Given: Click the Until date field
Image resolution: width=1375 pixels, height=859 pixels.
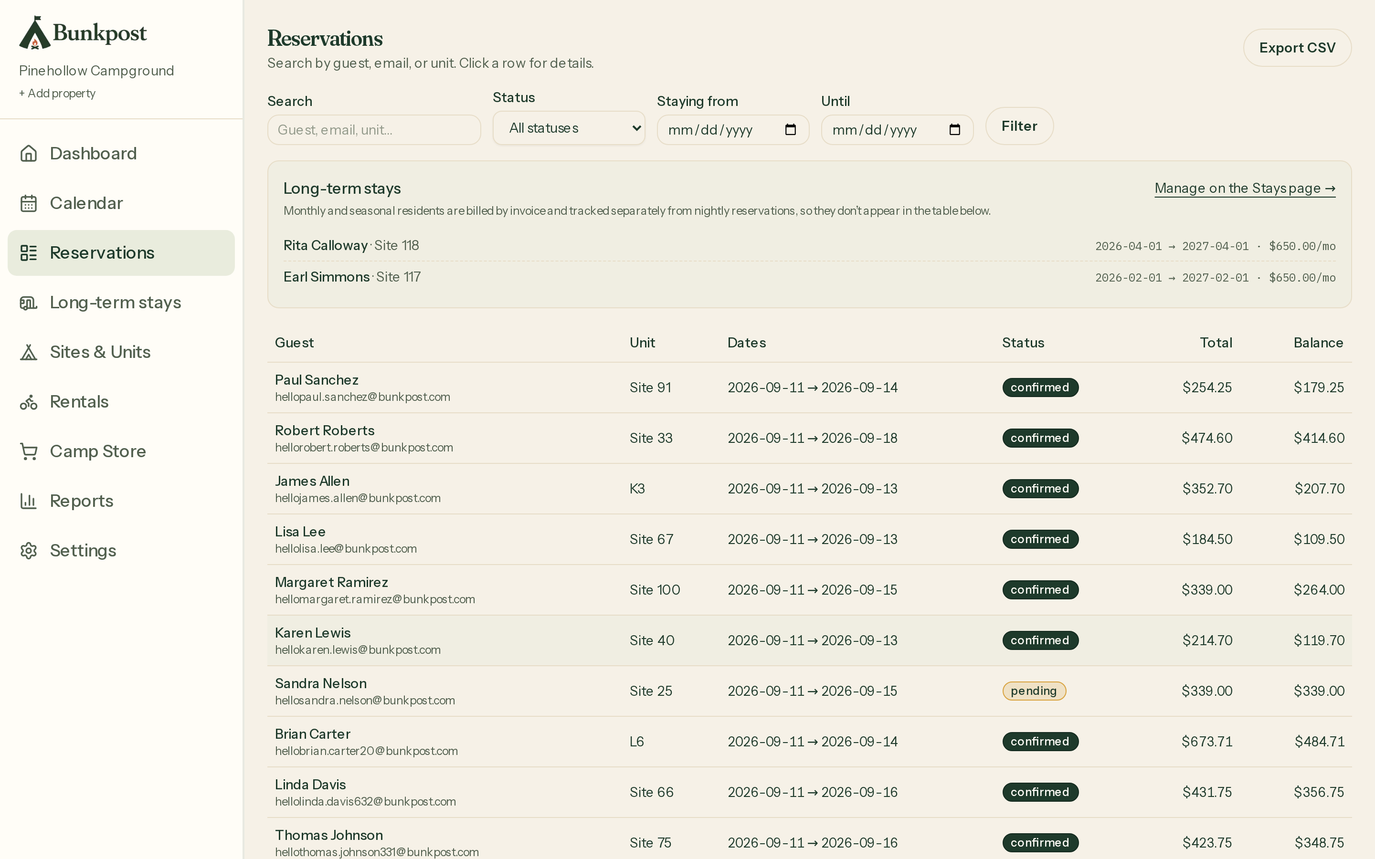Looking at the screenshot, I should 897,129.
